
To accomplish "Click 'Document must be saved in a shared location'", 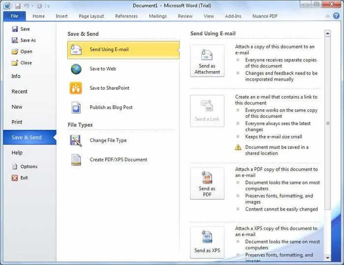I will point(277,150).
